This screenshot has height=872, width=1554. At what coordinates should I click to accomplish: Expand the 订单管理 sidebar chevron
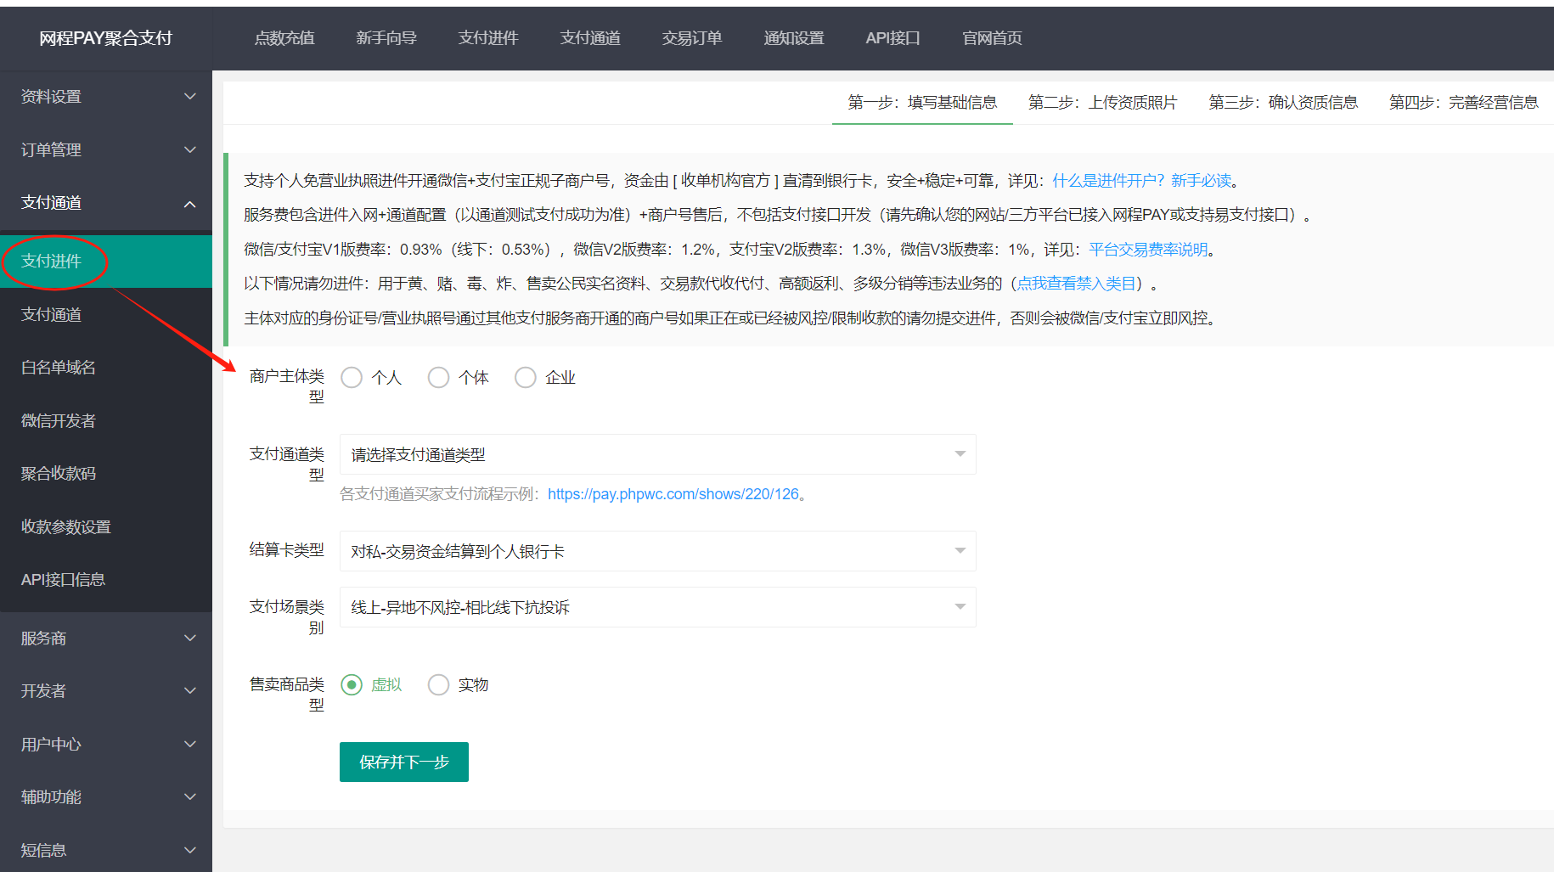tap(190, 150)
